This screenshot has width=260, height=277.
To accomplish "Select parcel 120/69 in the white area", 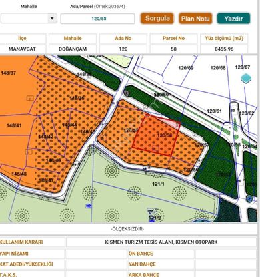I will tap(186, 68).
